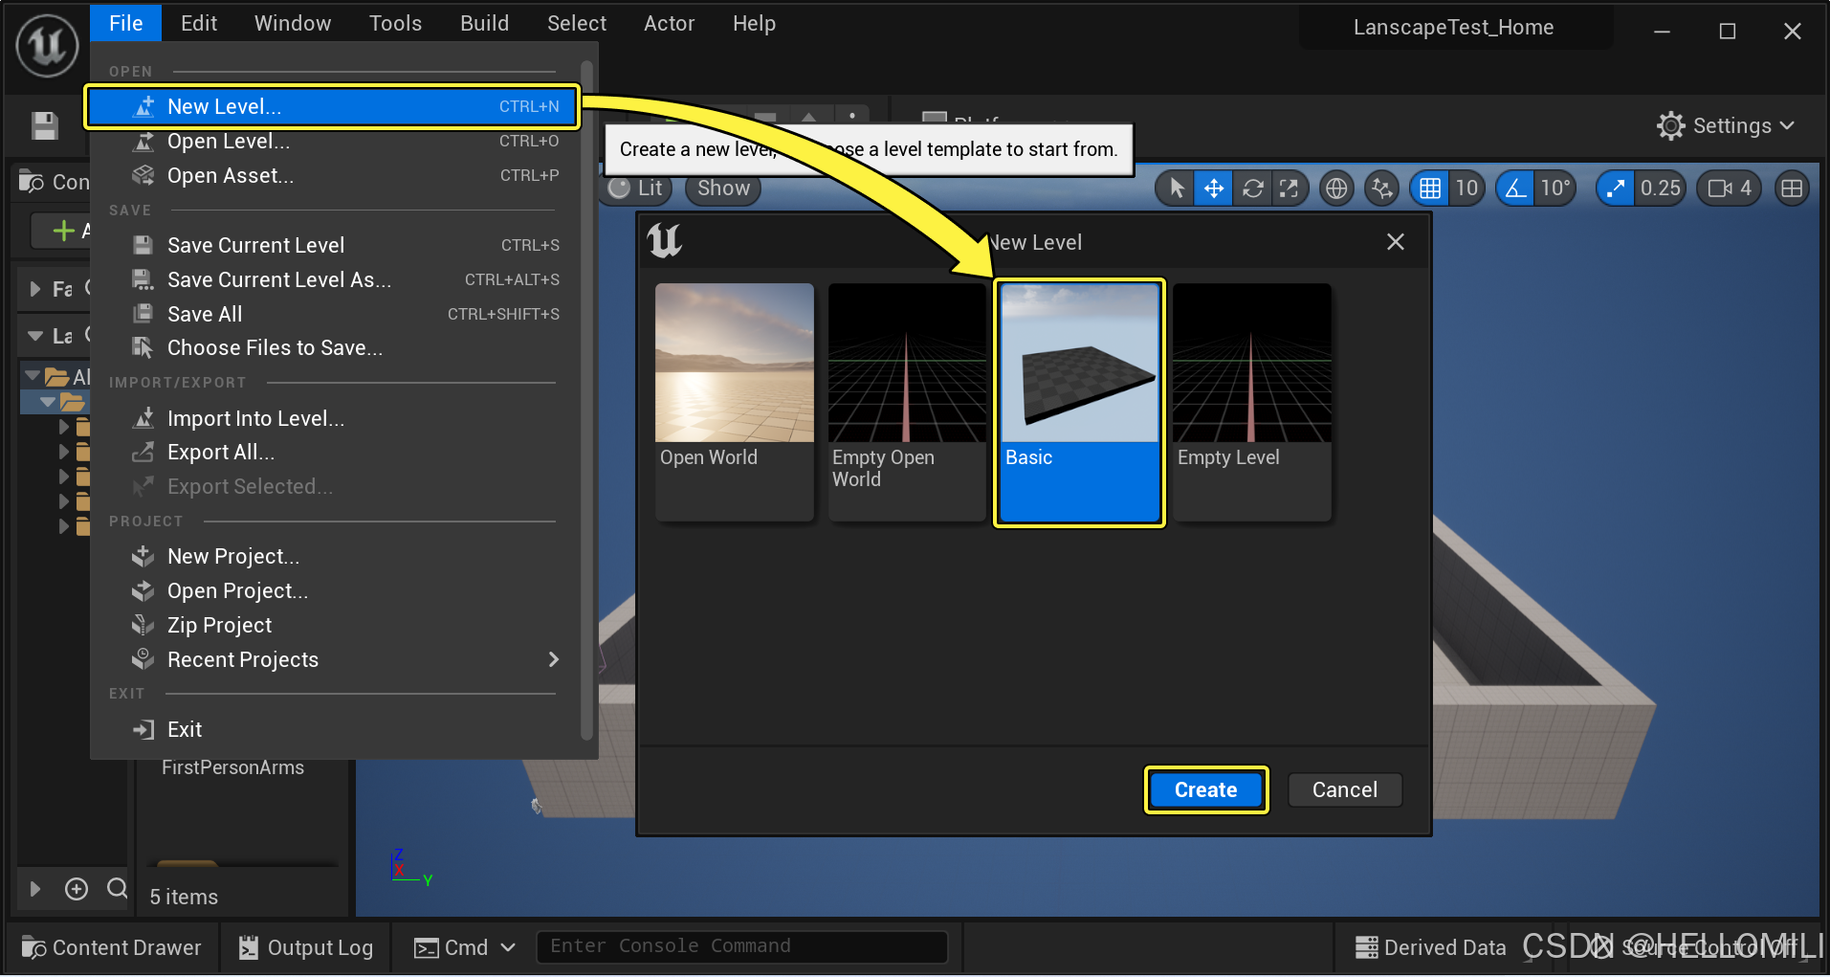
Task: Choose Save All menu entry
Action: 335,314
